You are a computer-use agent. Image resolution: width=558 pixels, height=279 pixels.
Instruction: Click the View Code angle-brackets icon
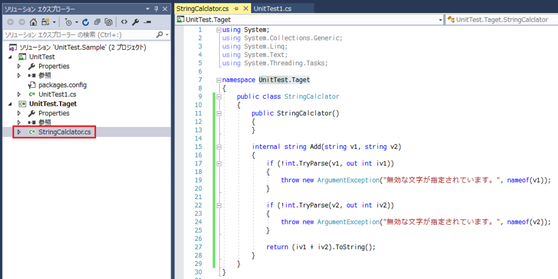point(124,22)
